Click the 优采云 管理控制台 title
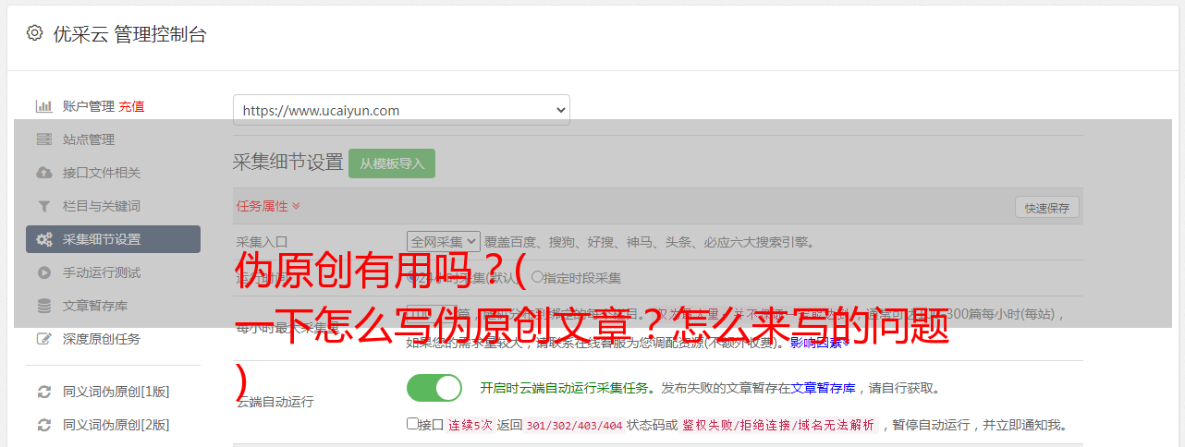1185x447 pixels. (x=129, y=34)
